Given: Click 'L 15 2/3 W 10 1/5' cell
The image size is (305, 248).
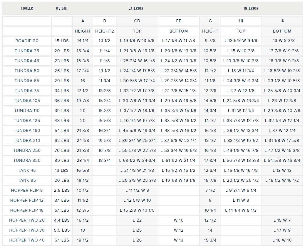Looking at the screenshot, I should (x=137, y=210).
